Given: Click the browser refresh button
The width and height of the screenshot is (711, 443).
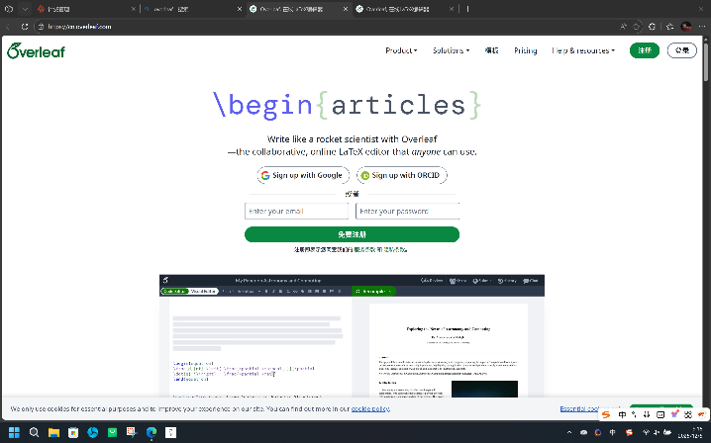Looking at the screenshot, I should click(x=25, y=26).
